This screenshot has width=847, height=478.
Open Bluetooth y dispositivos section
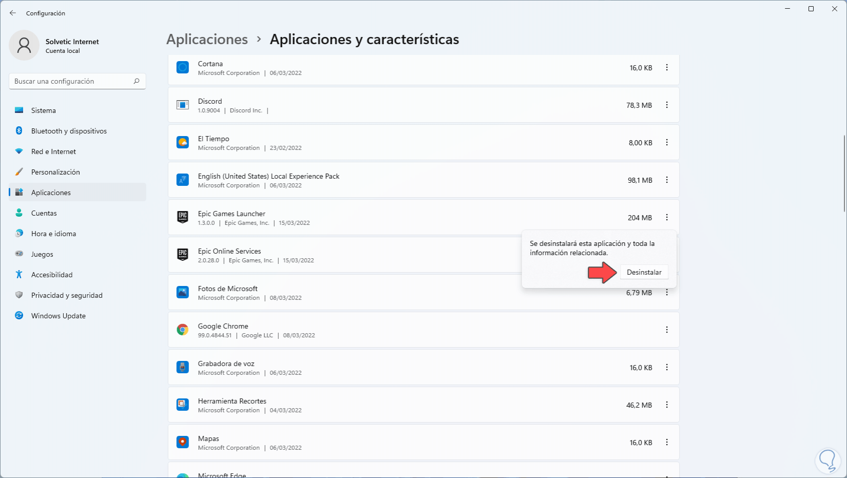pos(78,131)
